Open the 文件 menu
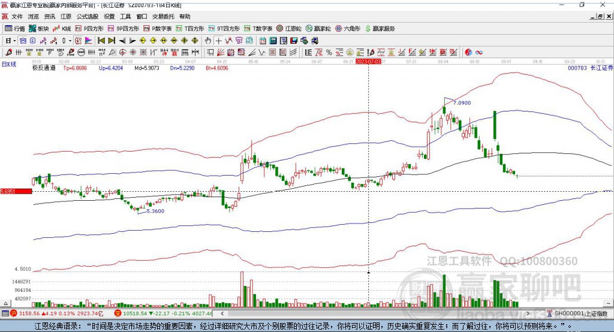The height and width of the screenshot is (332, 614). pyautogui.click(x=17, y=16)
